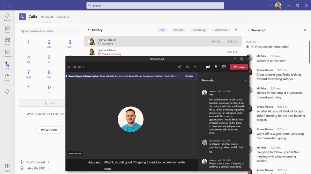
Task: Select the missed incoming Sirena Ribeiro call
Action: [x=163, y=52]
